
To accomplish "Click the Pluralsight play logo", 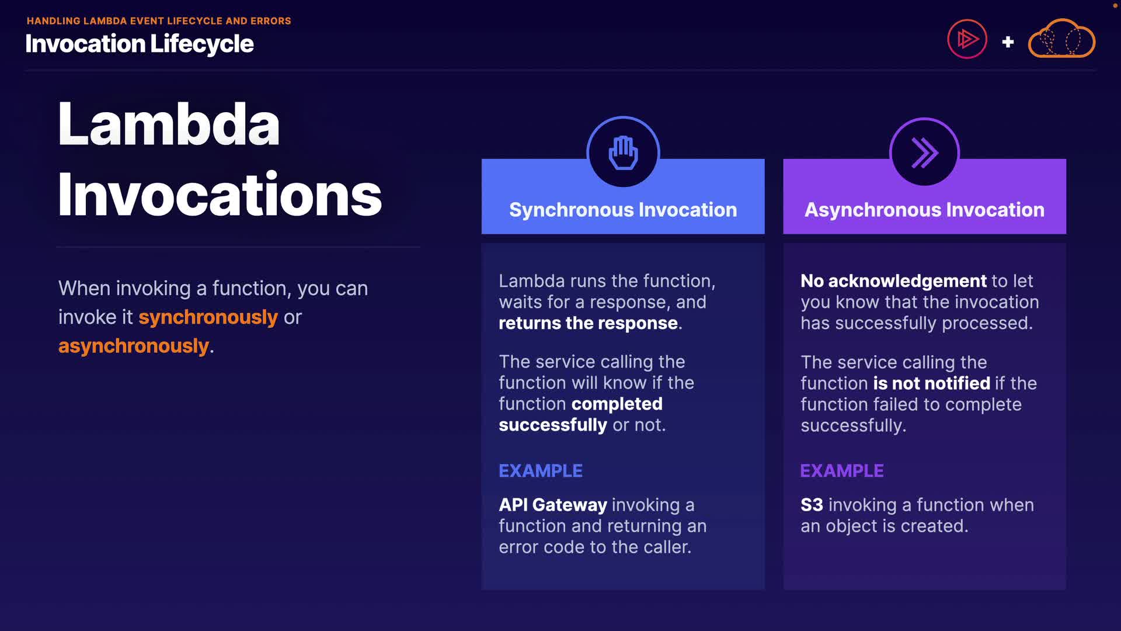I will (967, 40).
